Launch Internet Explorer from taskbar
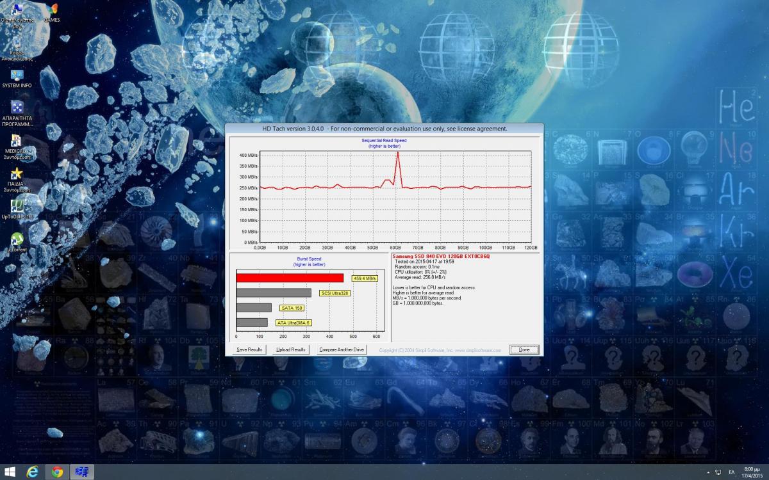Image resolution: width=769 pixels, height=480 pixels. pos(32,472)
